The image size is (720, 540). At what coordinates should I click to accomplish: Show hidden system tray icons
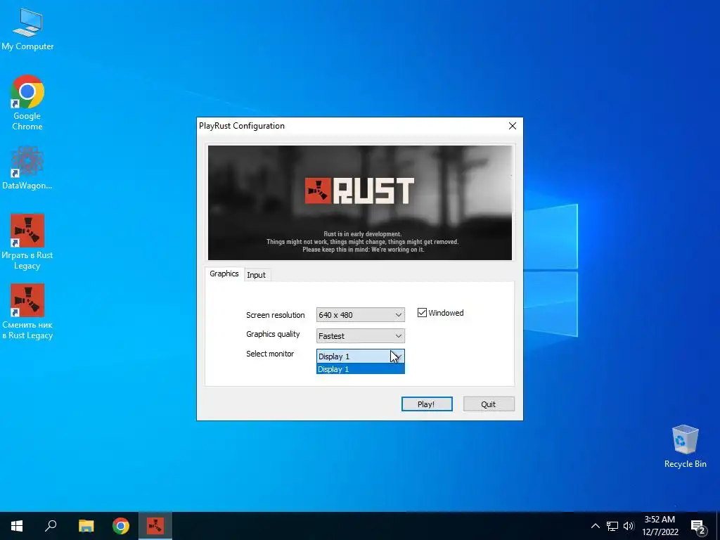[595, 526]
